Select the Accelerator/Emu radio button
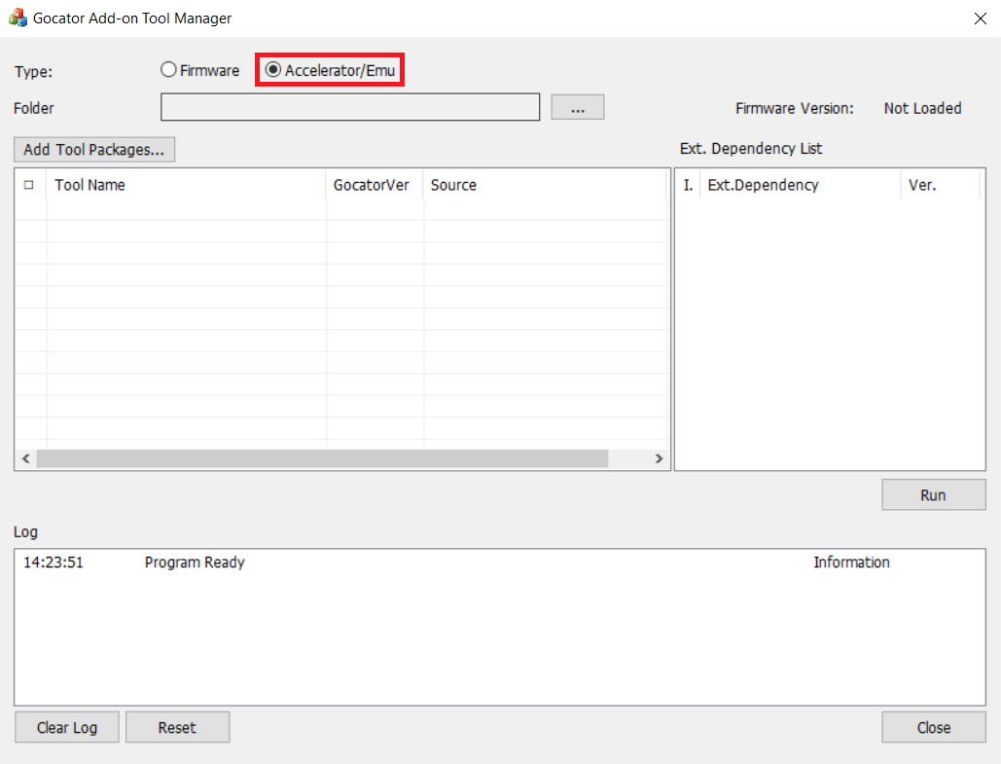Image resolution: width=1001 pixels, height=764 pixels. tap(330, 70)
